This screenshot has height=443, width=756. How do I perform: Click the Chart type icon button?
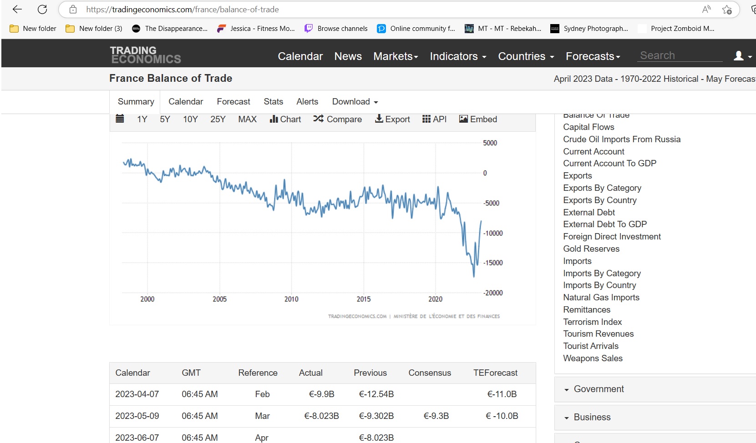[x=285, y=119]
